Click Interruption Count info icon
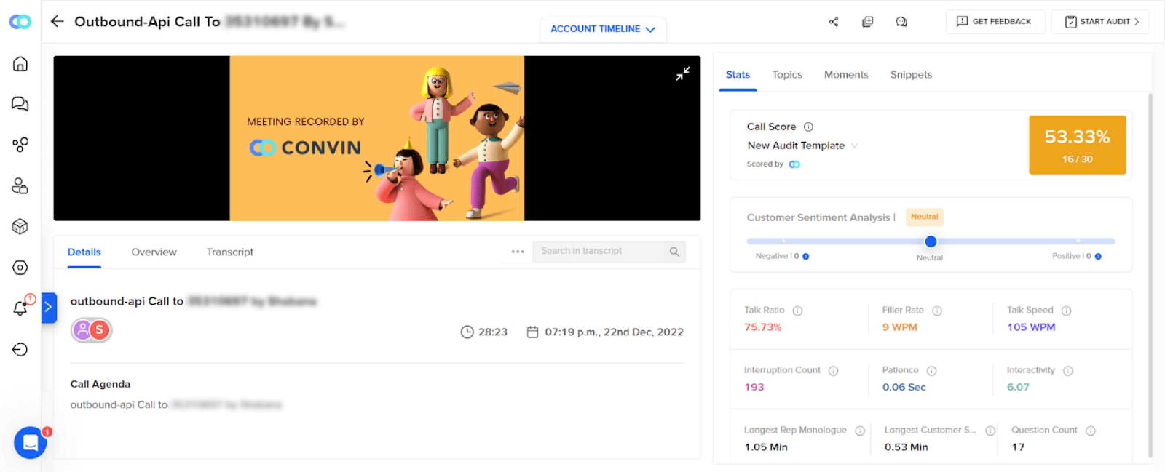The image size is (1165, 472). [833, 371]
